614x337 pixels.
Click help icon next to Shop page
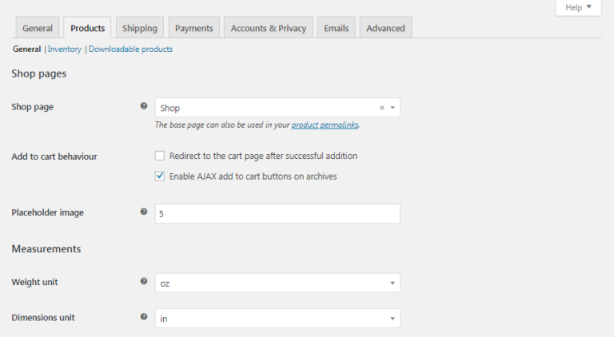click(144, 105)
